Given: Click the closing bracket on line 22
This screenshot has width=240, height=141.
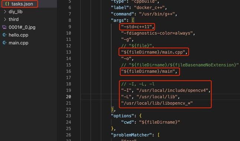Looking at the screenshot, I should point(112,109).
